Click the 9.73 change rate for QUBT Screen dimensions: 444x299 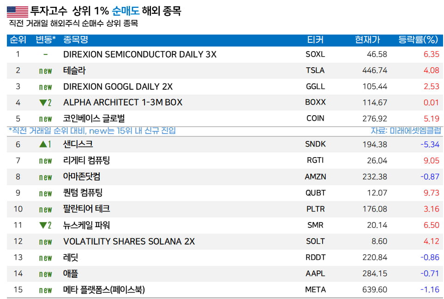coord(431,193)
